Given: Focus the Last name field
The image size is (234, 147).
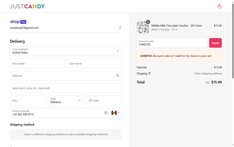Looking at the screenshot, I should 94,63.
